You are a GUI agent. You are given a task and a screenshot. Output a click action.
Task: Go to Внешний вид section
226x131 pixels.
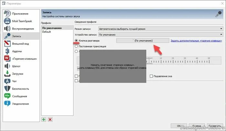pos(20,44)
